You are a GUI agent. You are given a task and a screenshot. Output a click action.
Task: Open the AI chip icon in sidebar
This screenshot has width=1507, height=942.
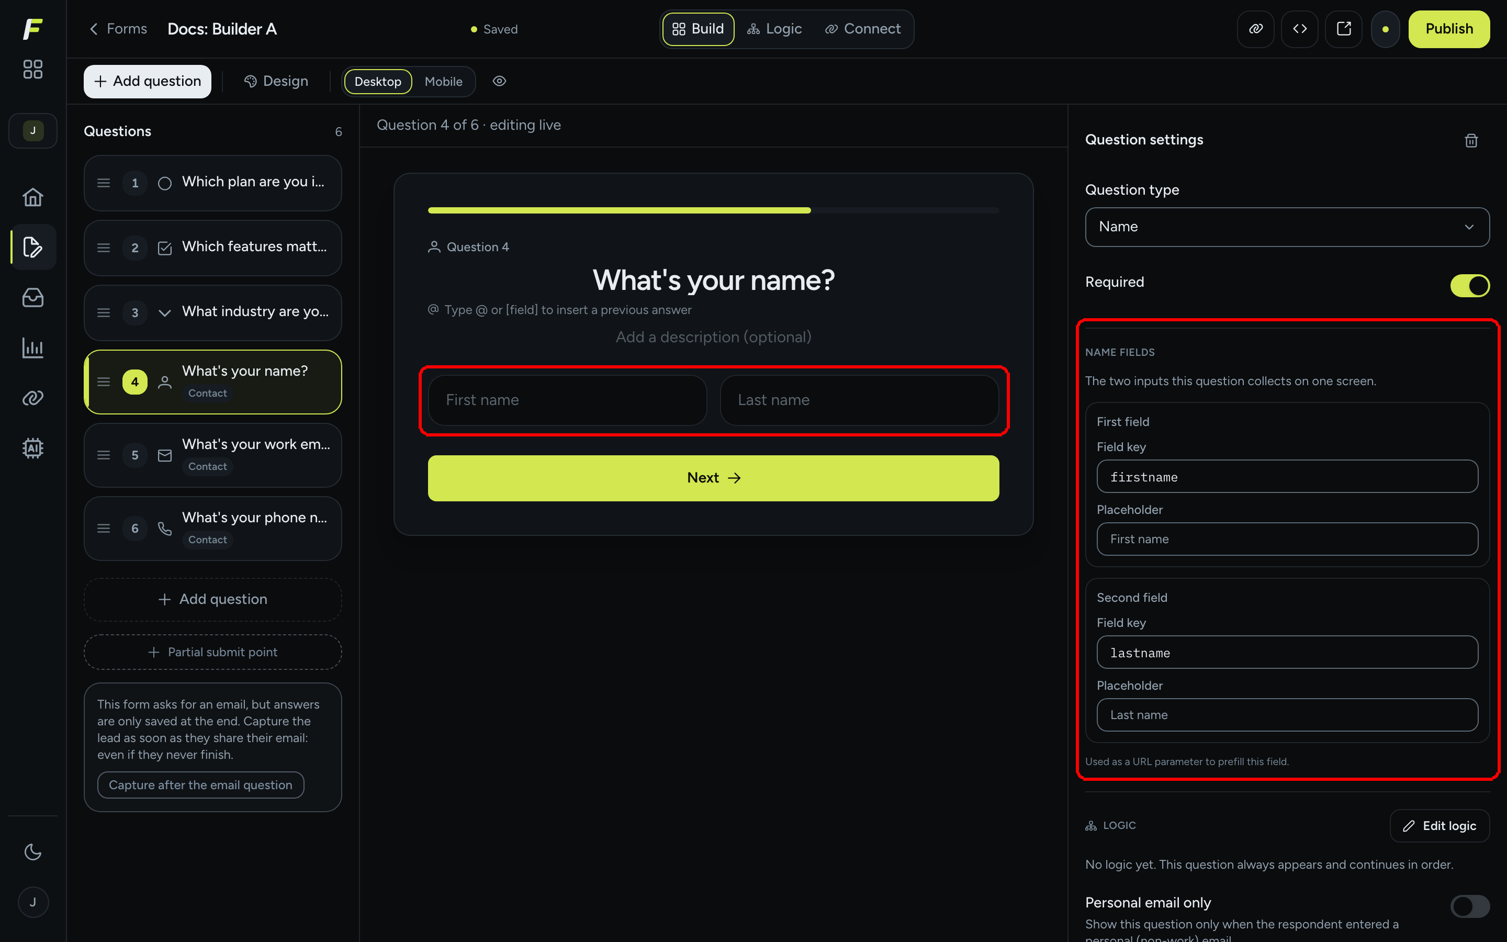32,448
